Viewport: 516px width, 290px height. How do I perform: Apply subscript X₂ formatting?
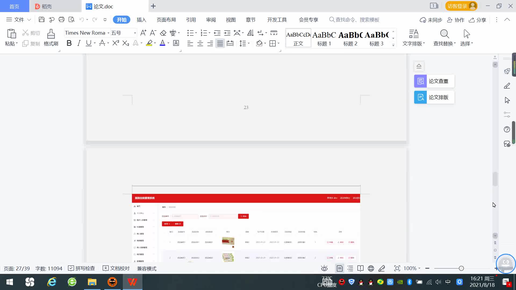pyautogui.click(x=126, y=43)
